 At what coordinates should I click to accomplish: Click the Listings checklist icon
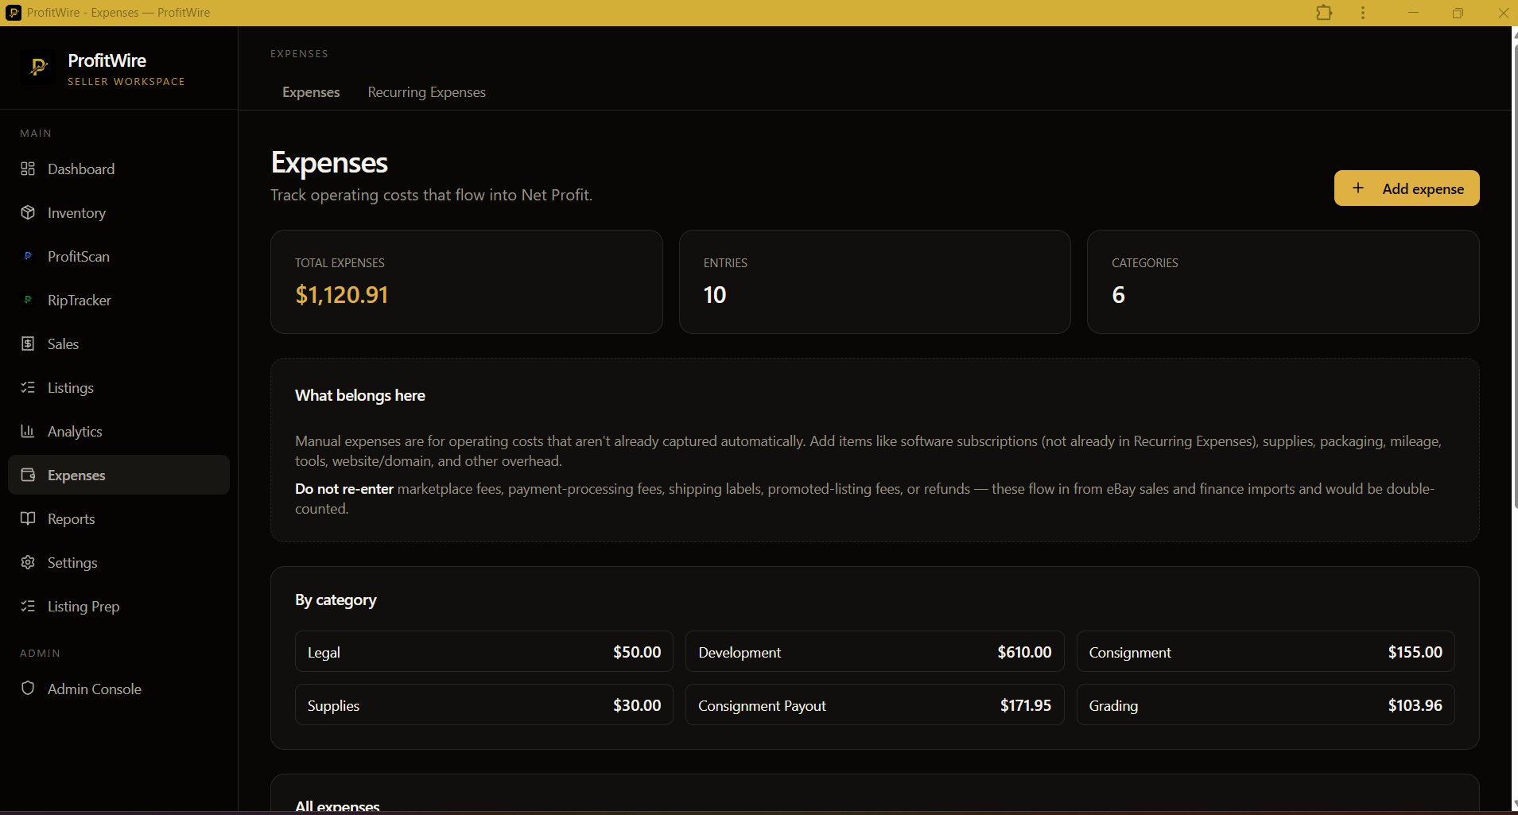[28, 387]
